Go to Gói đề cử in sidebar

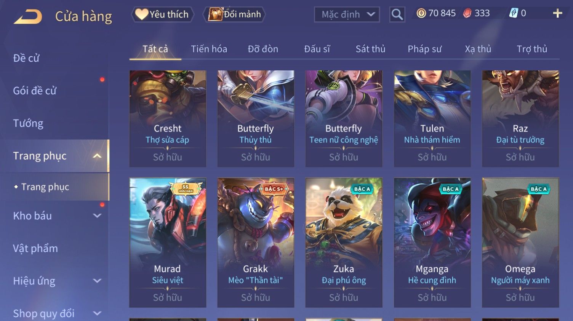point(35,91)
